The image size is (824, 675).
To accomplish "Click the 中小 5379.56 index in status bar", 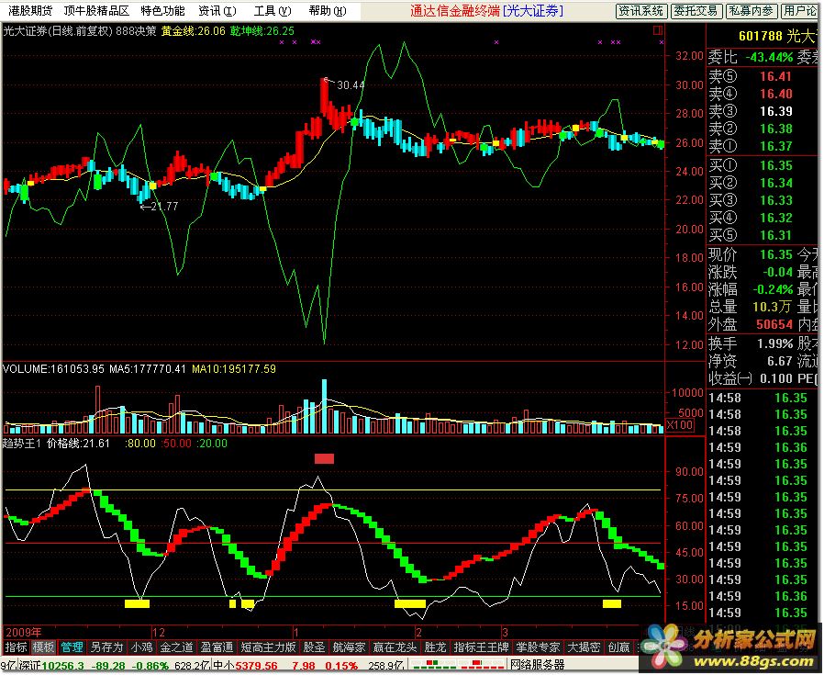I will coord(245,666).
